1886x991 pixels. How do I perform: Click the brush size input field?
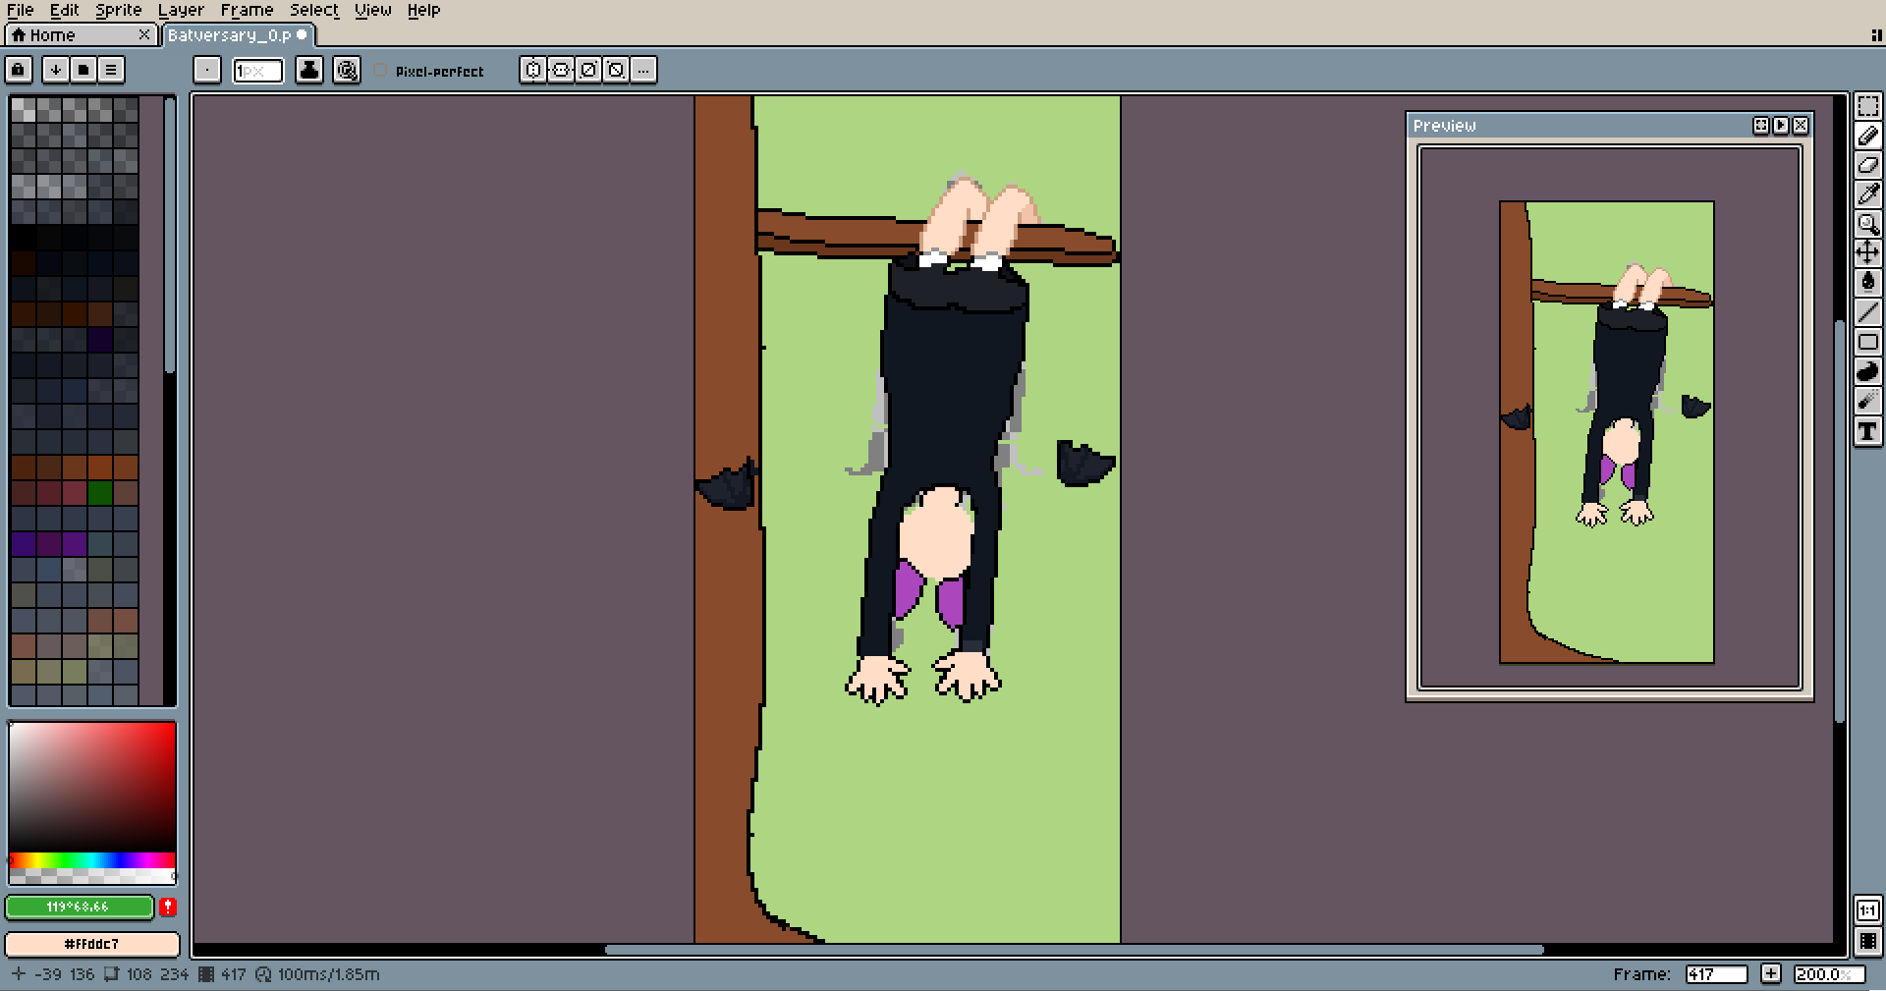tap(257, 71)
